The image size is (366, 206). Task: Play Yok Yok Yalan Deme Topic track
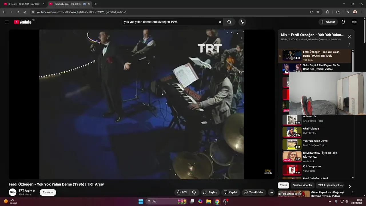[315, 141]
